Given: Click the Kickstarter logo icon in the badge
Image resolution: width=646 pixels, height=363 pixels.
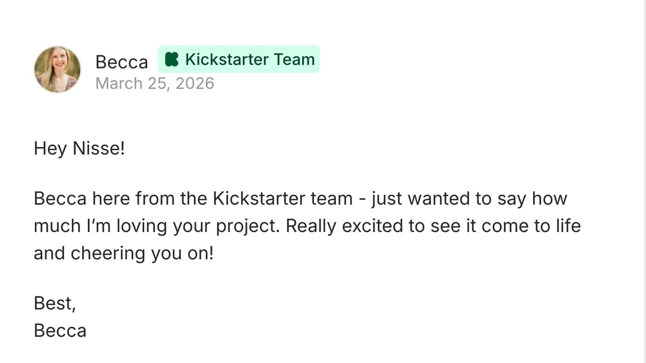Looking at the screenshot, I should 172,59.
